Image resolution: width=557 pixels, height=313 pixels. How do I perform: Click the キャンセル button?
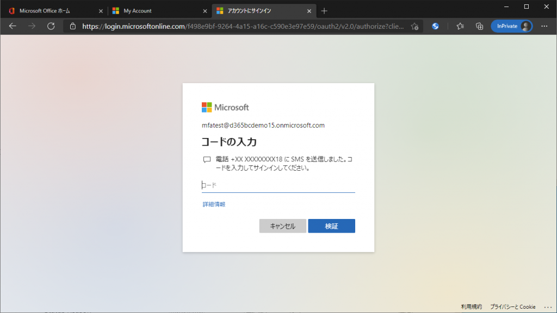pyautogui.click(x=283, y=226)
